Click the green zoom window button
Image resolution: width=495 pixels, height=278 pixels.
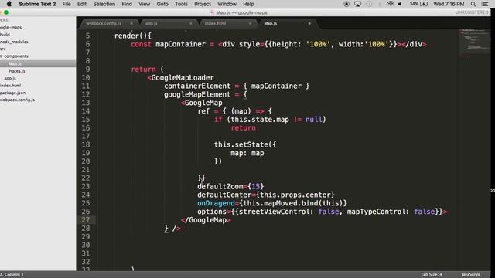coord(6,12)
